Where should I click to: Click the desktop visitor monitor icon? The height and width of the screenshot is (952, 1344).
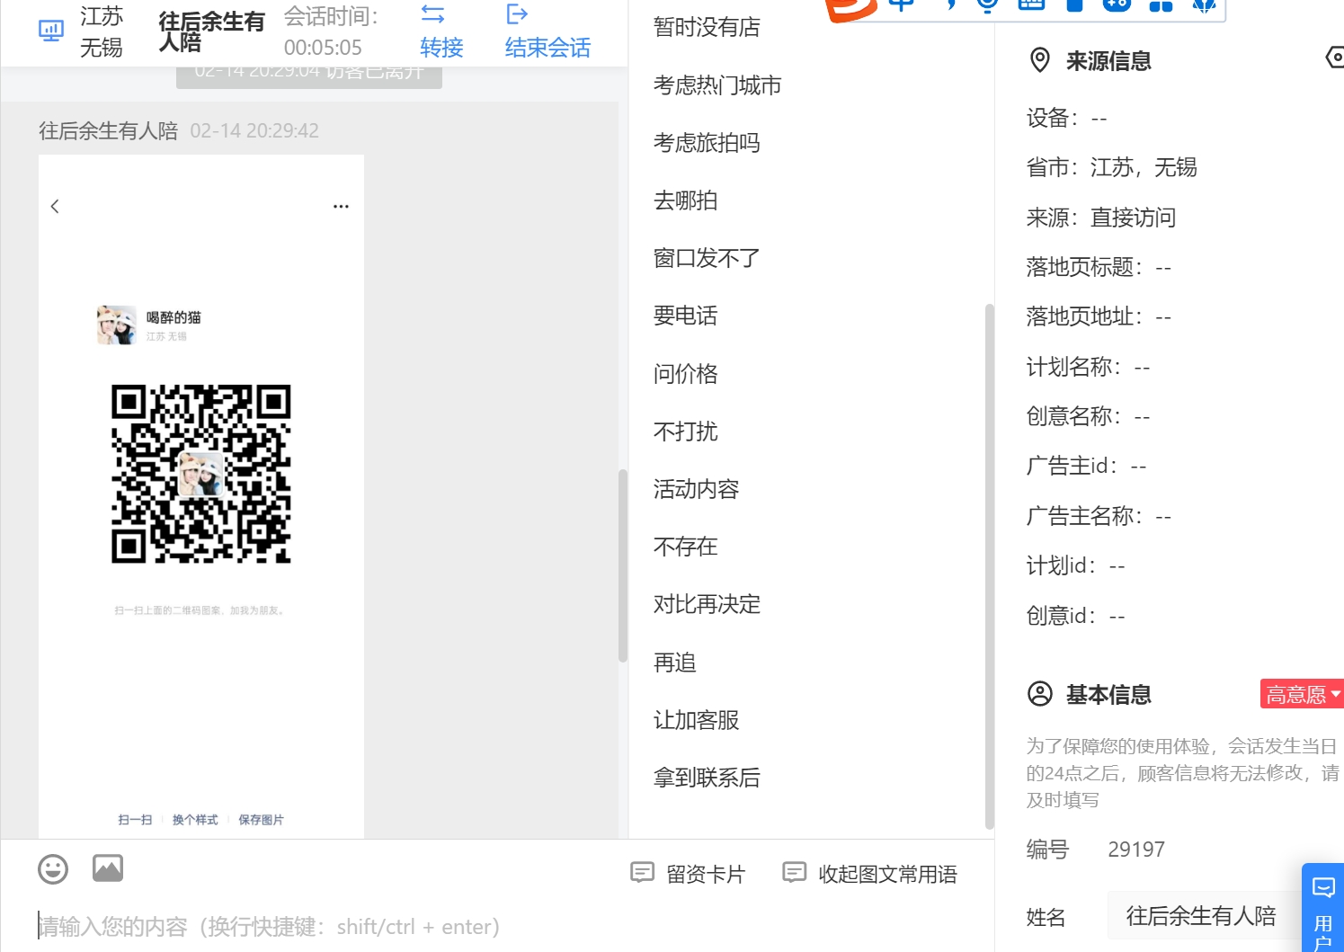click(51, 31)
